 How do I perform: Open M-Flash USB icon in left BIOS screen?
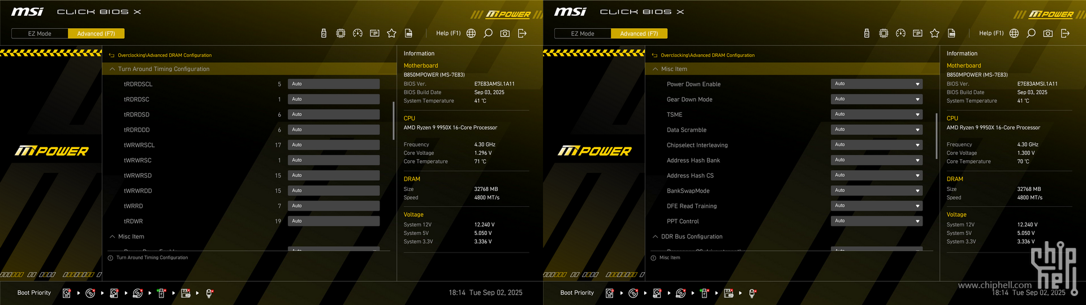tap(324, 33)
